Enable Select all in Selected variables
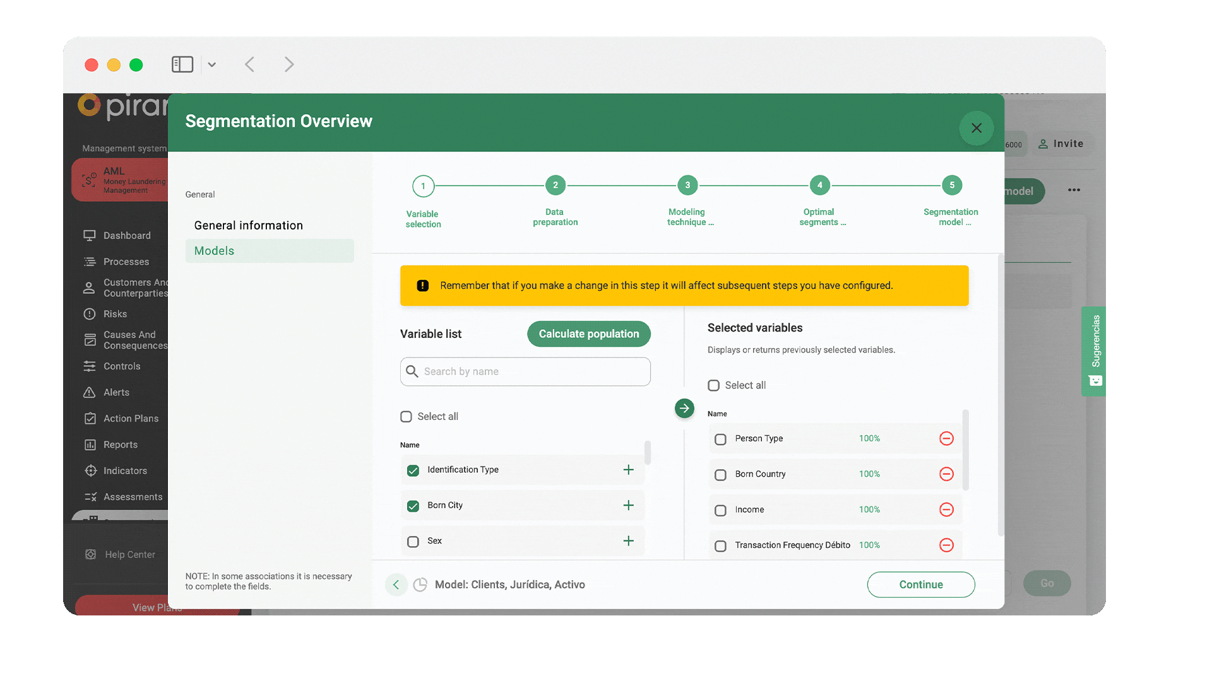 [x=714, y=385]
